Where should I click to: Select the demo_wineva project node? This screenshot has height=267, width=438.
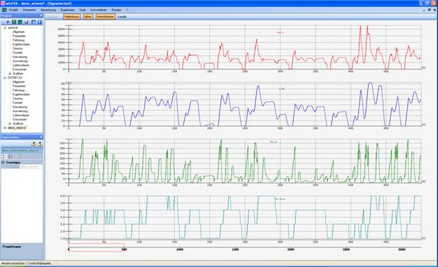click(17, 128)
